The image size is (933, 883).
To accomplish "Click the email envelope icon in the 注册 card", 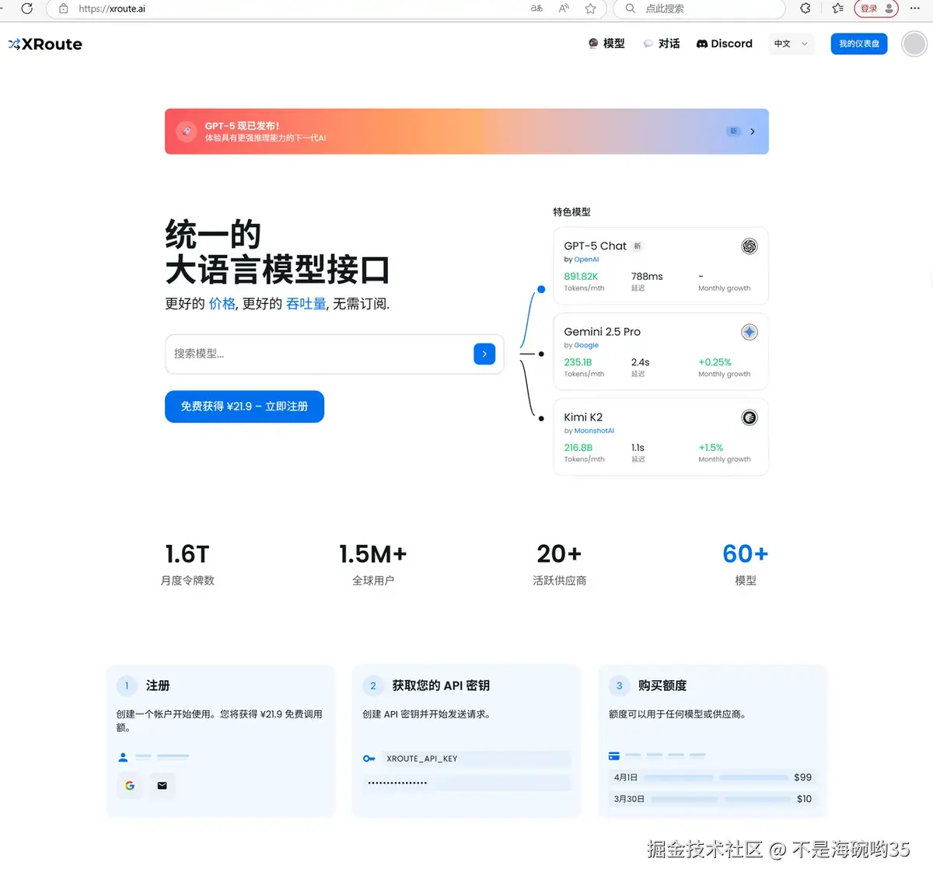I will click(x=162, y=786).
